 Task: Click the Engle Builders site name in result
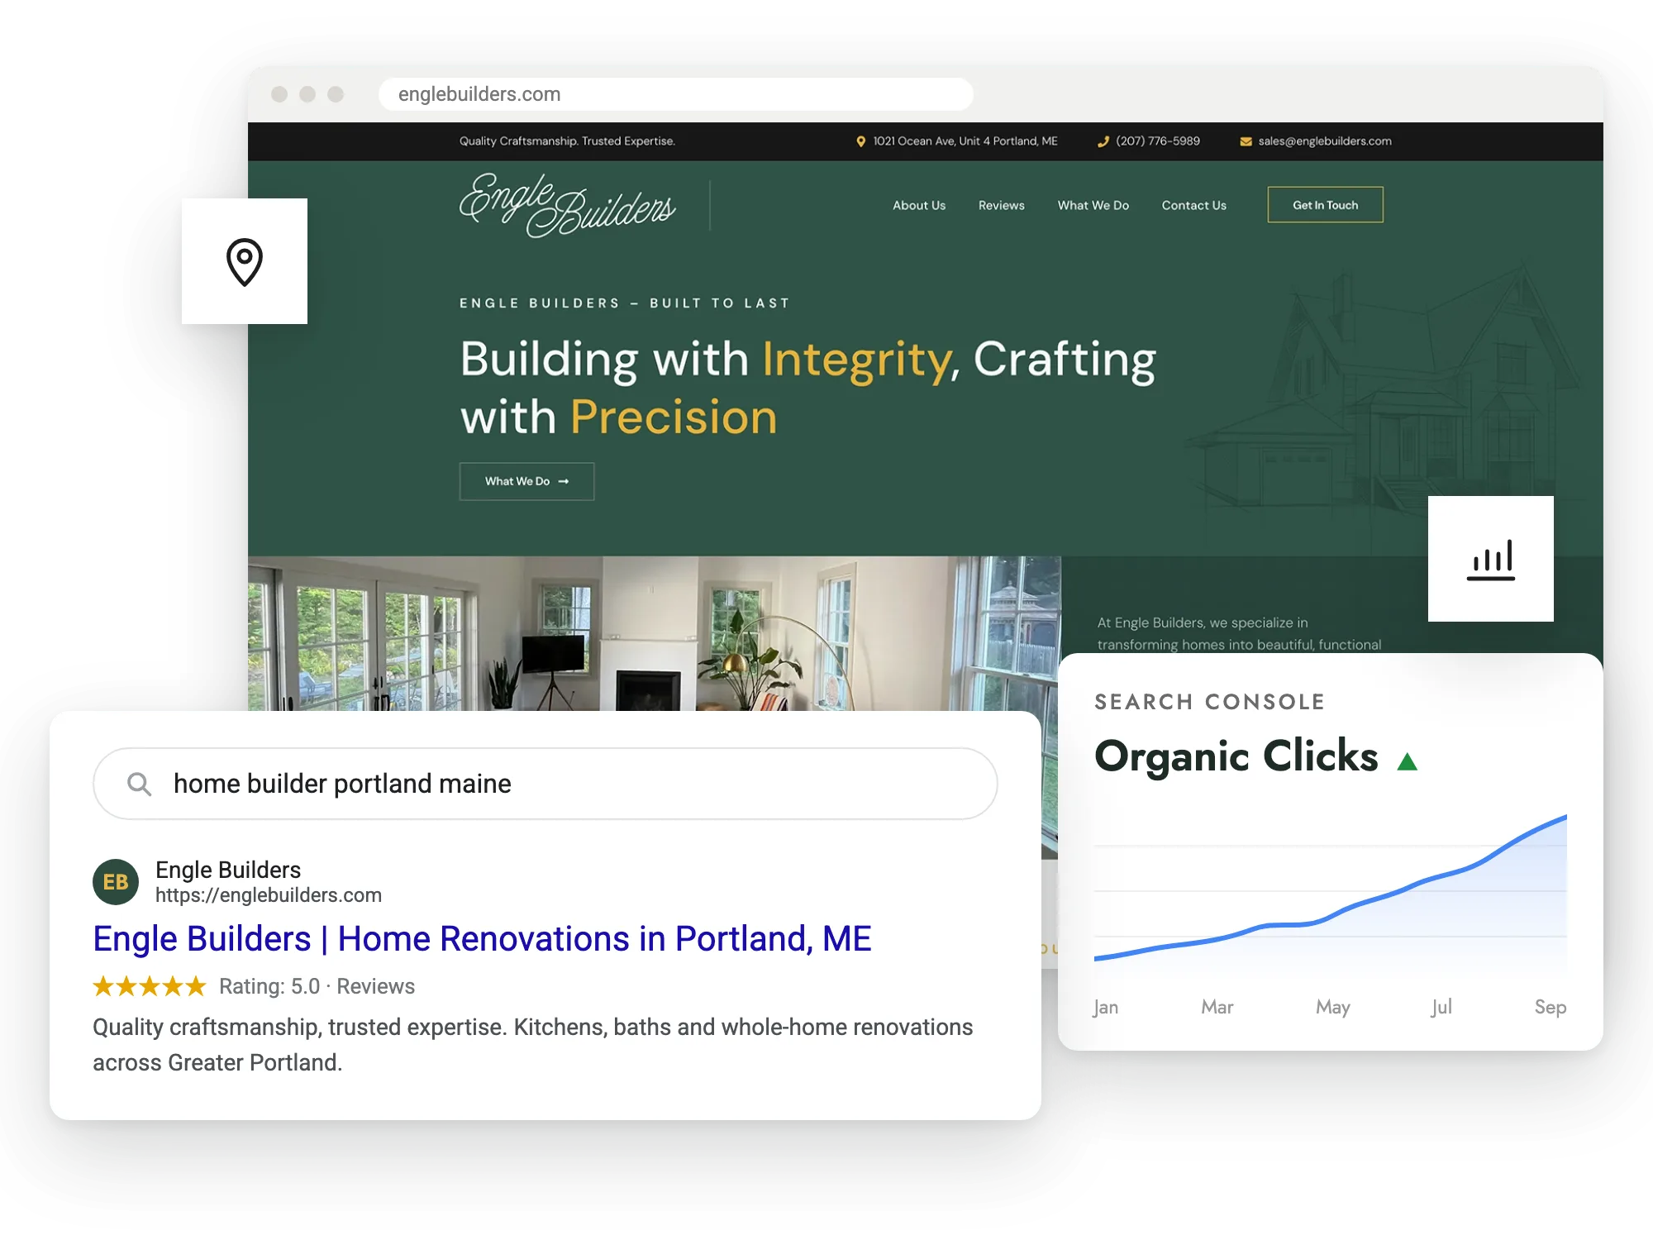[228, 870]
